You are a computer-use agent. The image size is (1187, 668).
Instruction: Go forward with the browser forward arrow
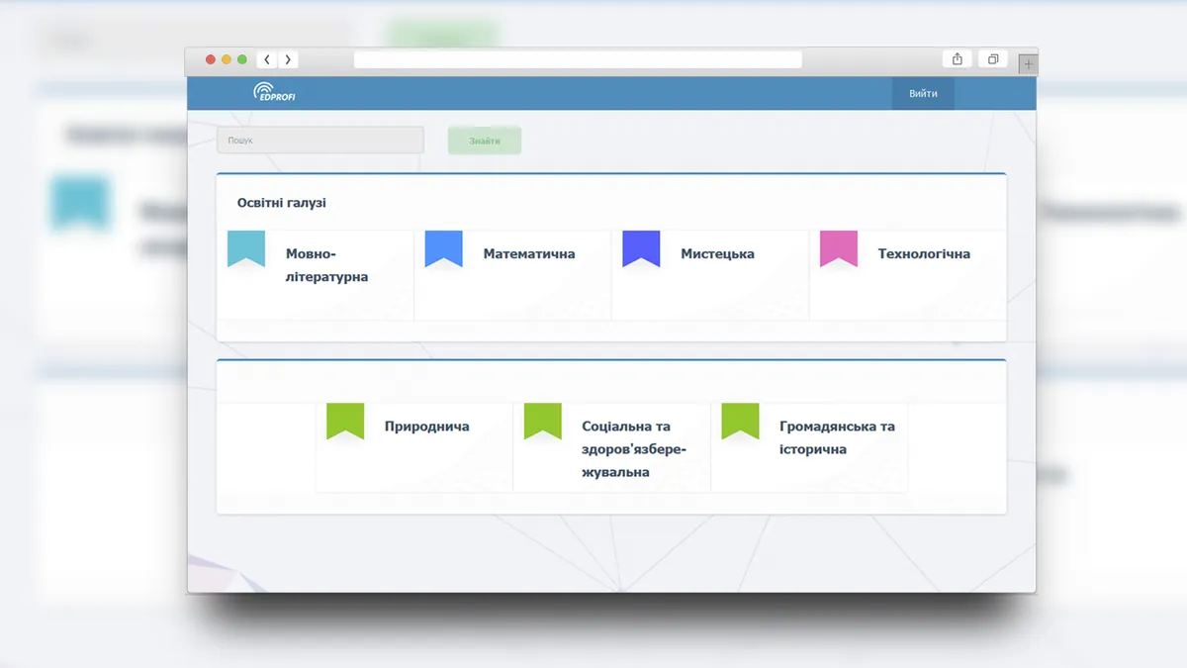(288, 60)
